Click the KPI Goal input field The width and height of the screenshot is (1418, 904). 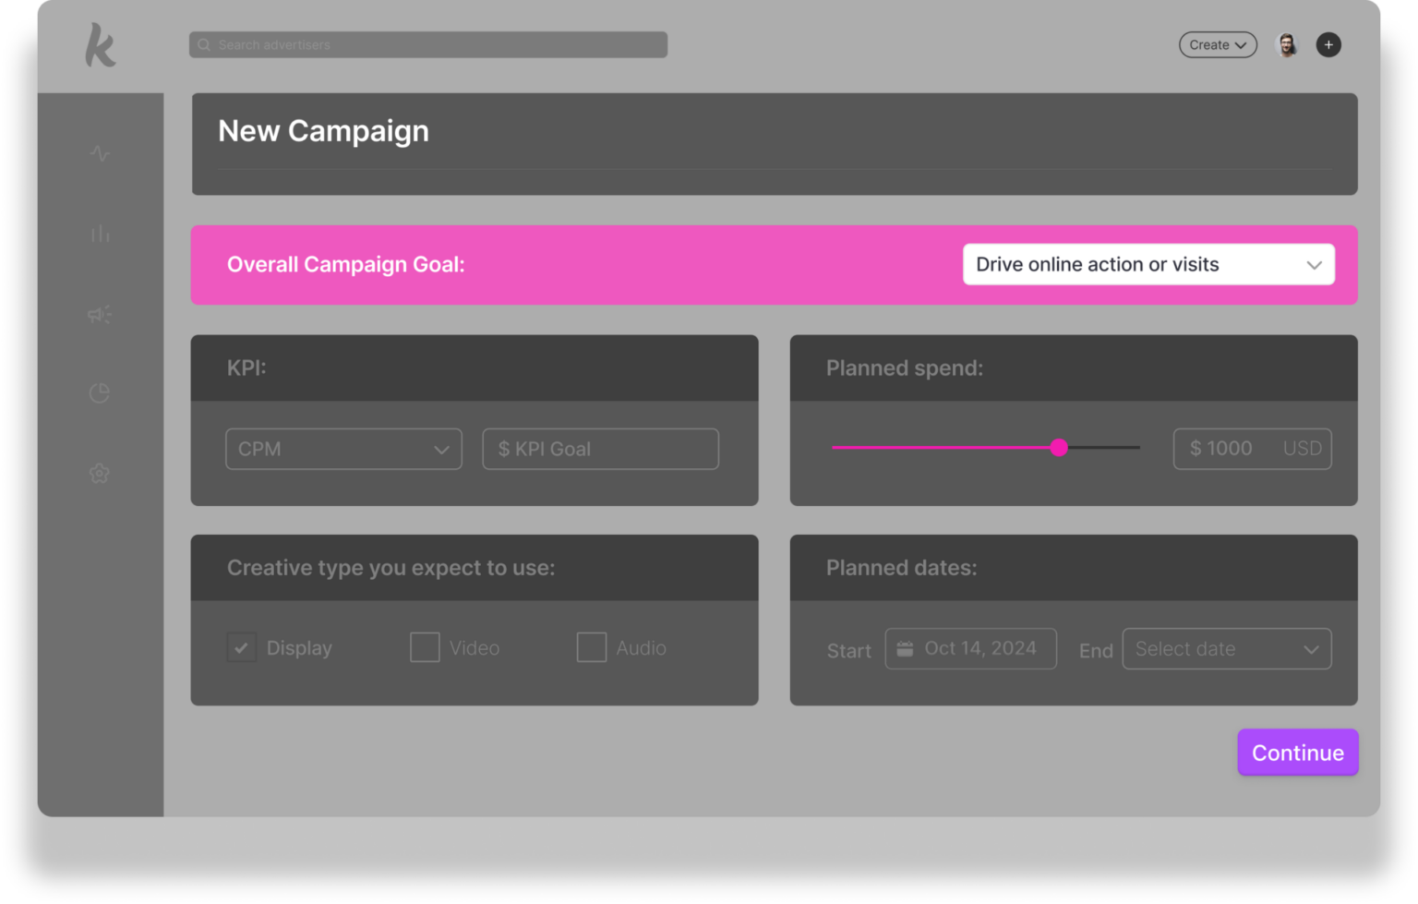pos(600,449)
